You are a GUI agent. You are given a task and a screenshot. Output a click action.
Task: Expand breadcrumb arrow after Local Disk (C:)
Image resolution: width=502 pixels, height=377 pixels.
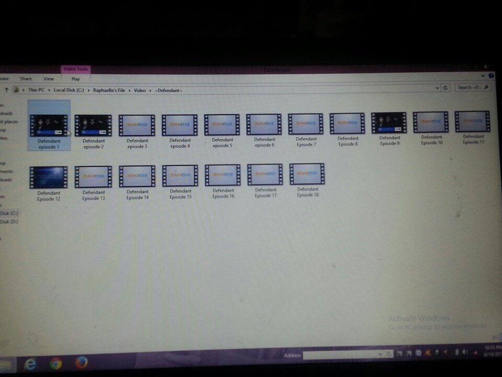click(x=89, y=91)
